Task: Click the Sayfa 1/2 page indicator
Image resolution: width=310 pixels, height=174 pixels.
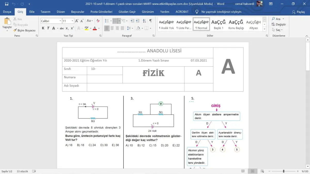Action: tap(7, 171)
